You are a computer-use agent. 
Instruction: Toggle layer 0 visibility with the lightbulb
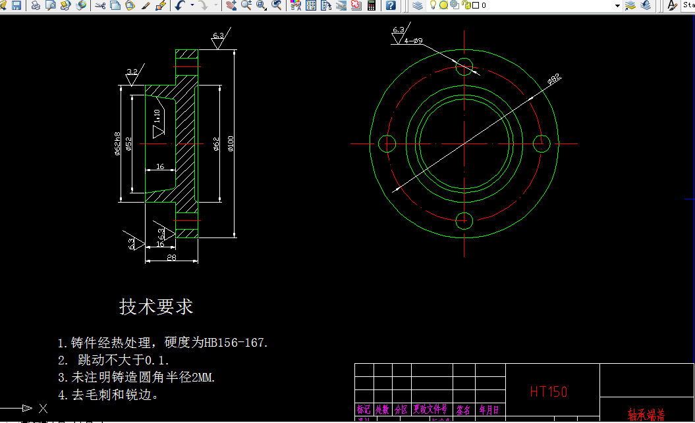pyautogui.click(x=433, y=5)
